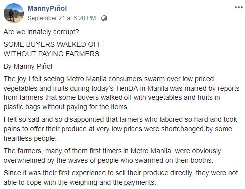Click the paragraph starting 'I felt so sad'
This screenshot has height=189, width=245.
(121, 129)
